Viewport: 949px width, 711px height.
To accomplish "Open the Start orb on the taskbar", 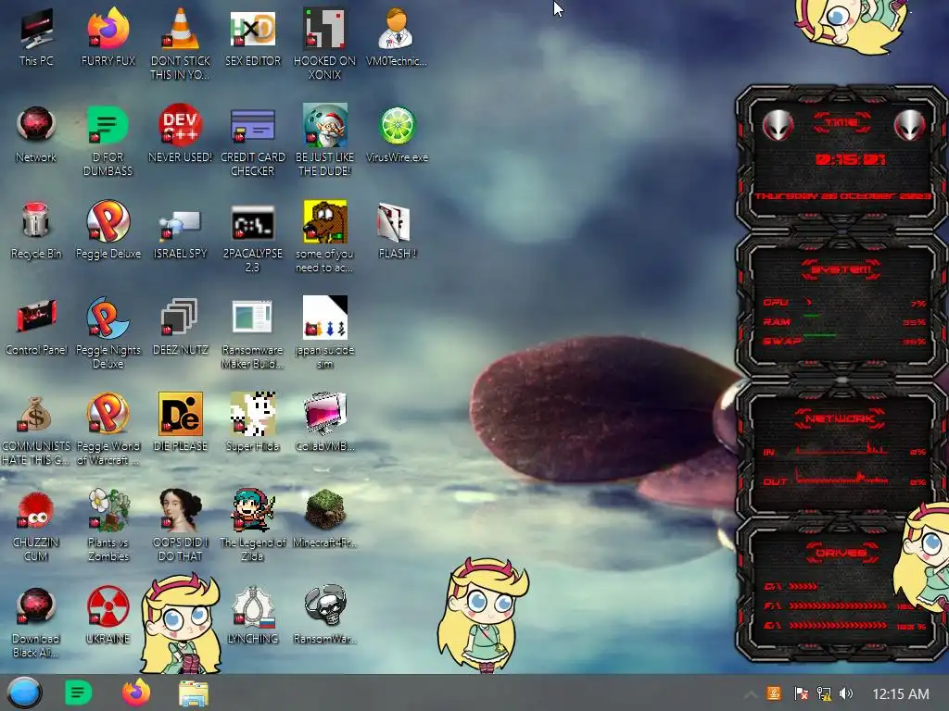I will click(x=25, y=692).
